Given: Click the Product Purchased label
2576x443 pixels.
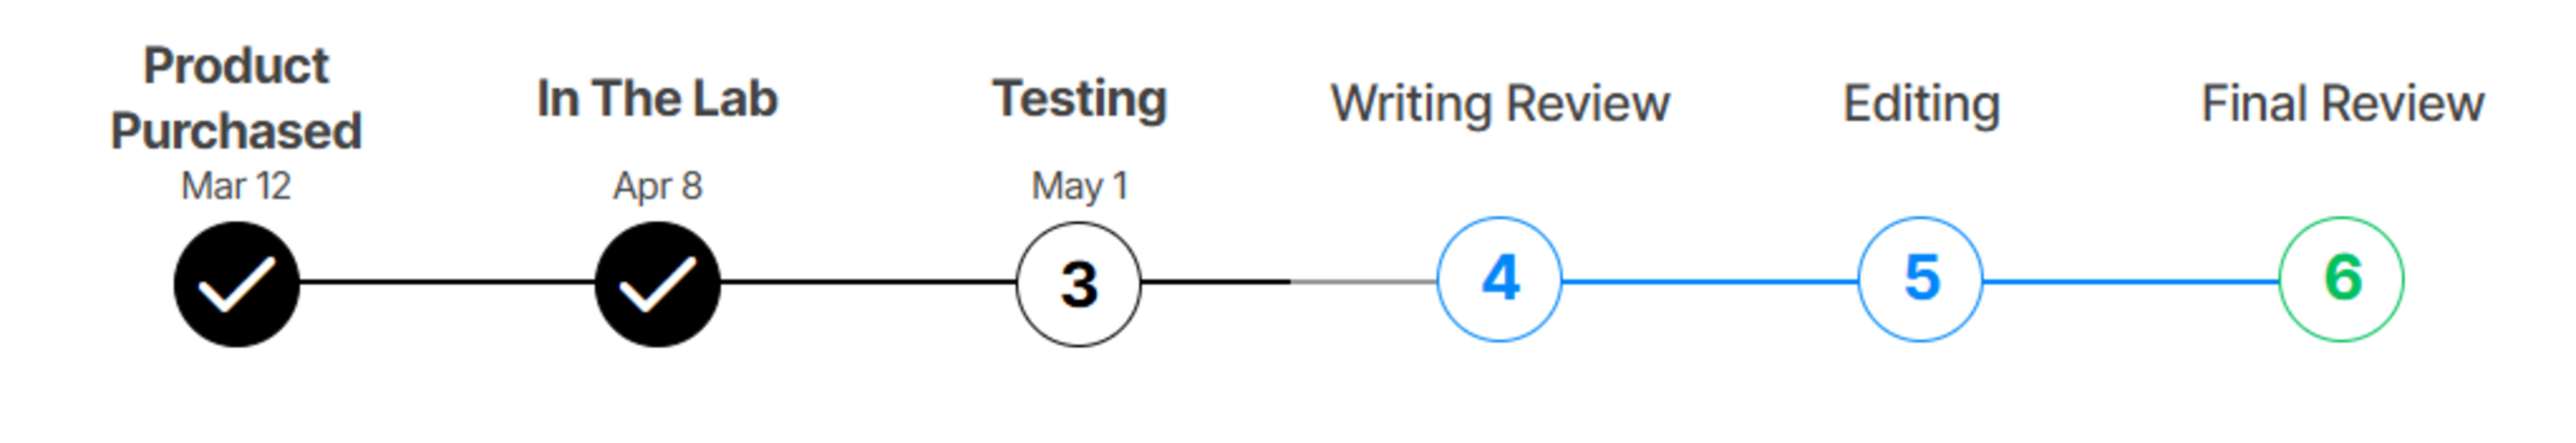Looking at the screenshot, I should (x=236, y=98).
